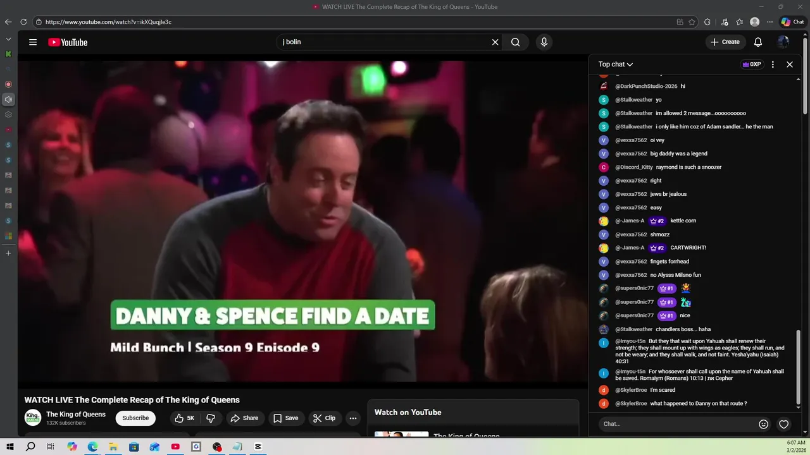Click 'raymond is such a snoozer' message
Image resolution: width=810 pixels, height=455 pixels.
[688, 167]
